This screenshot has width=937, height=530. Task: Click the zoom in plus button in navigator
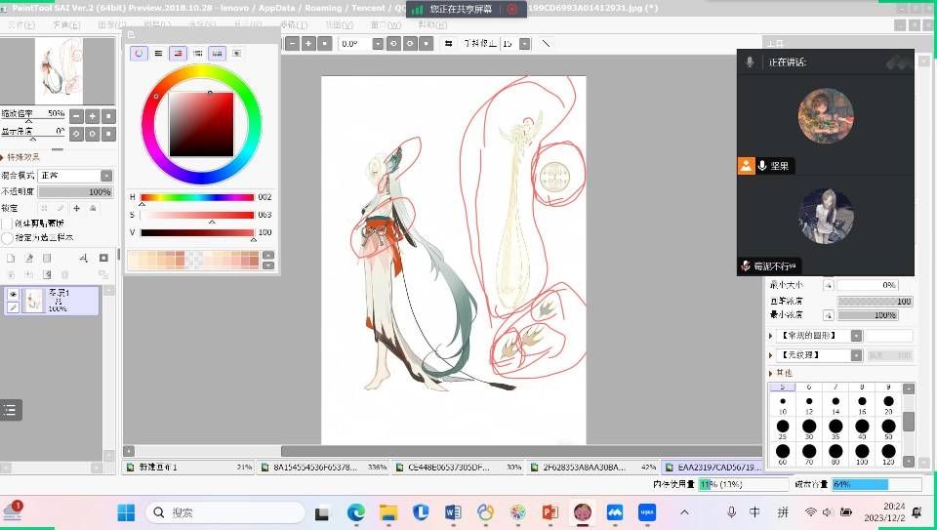click(93, 116)
